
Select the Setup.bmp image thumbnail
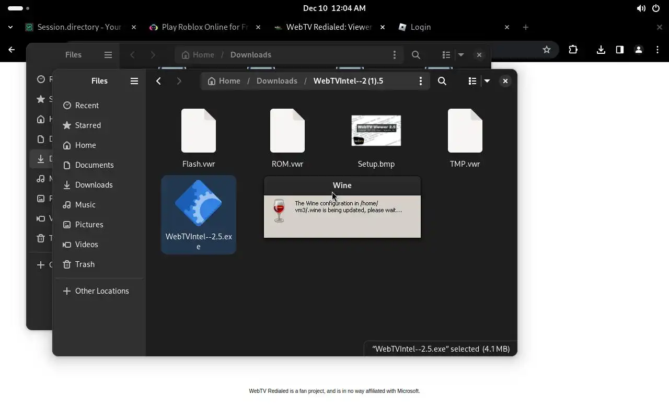[x=376, y=131]
